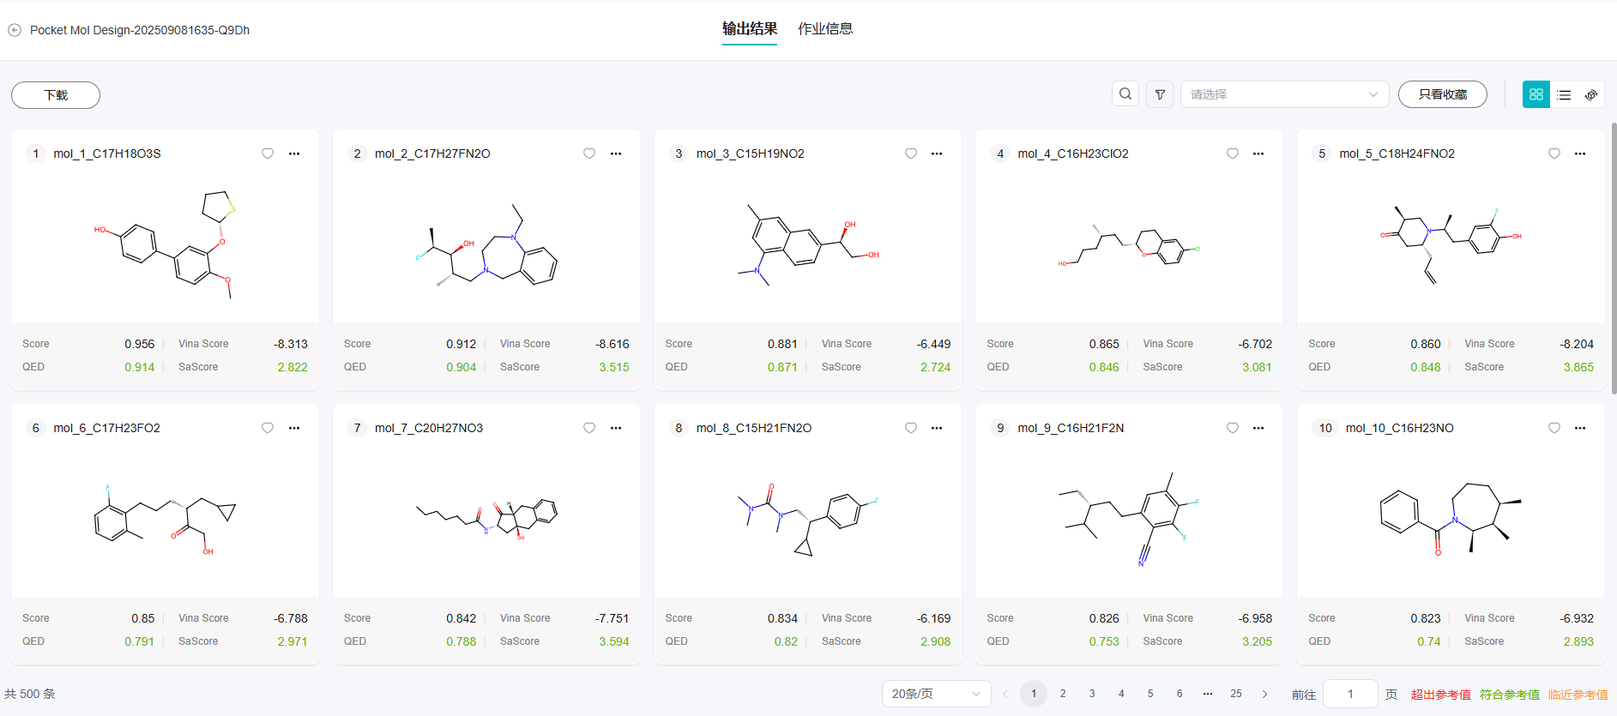1617x716 pixels.
Task: Favorite mol_7_C20H27NO3 with the heart
Action: click(x=589, y=428)
